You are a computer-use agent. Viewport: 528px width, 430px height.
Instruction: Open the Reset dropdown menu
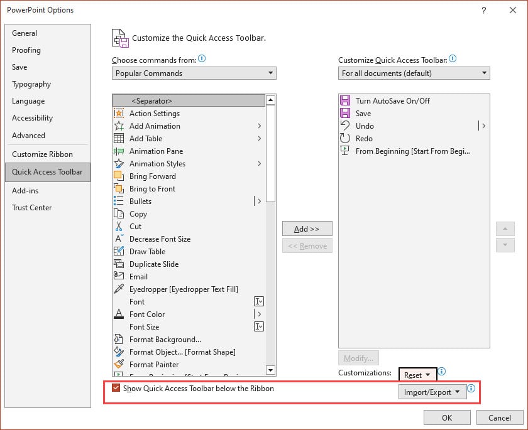[417, 375]
